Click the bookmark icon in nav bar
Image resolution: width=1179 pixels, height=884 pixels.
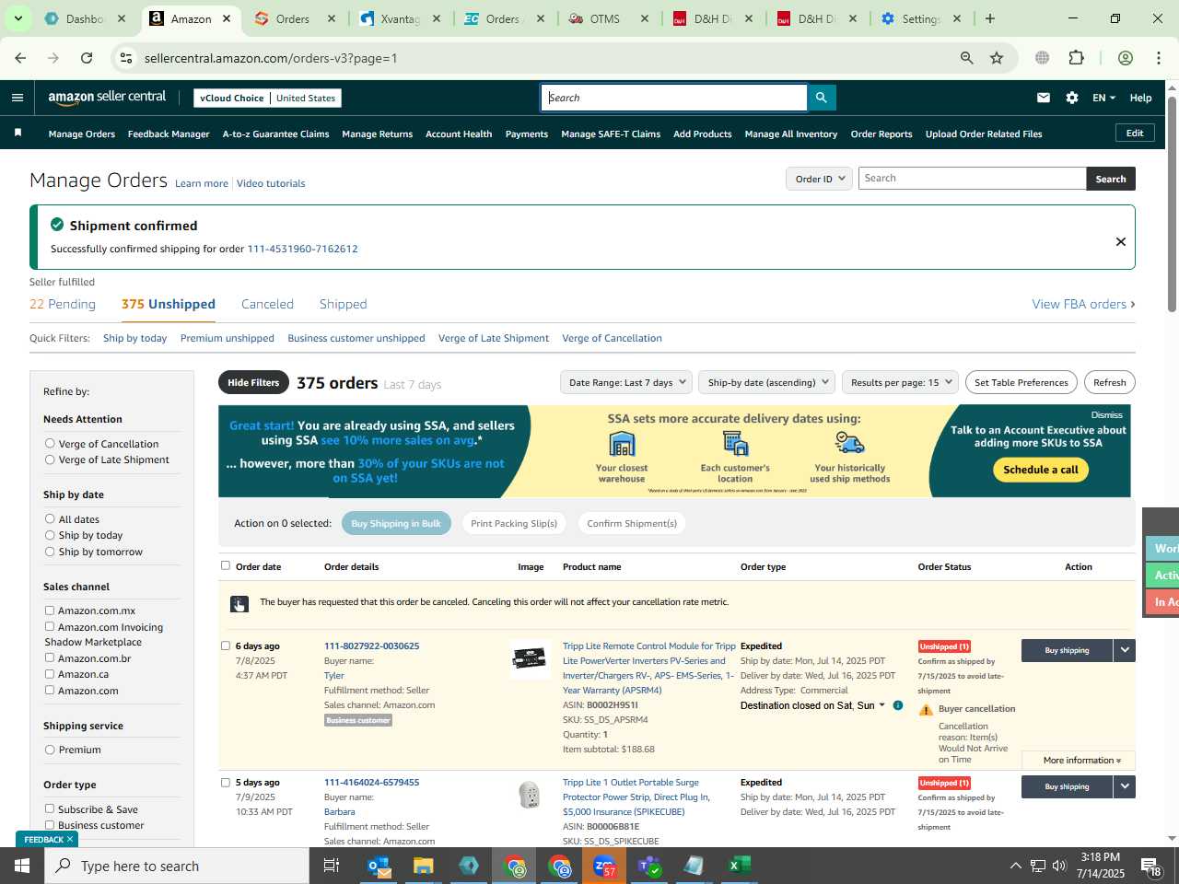pyautogui.click(x=18, y=134)
